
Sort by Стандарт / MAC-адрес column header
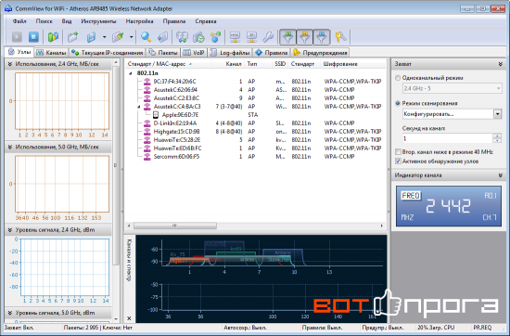[169, 64]
